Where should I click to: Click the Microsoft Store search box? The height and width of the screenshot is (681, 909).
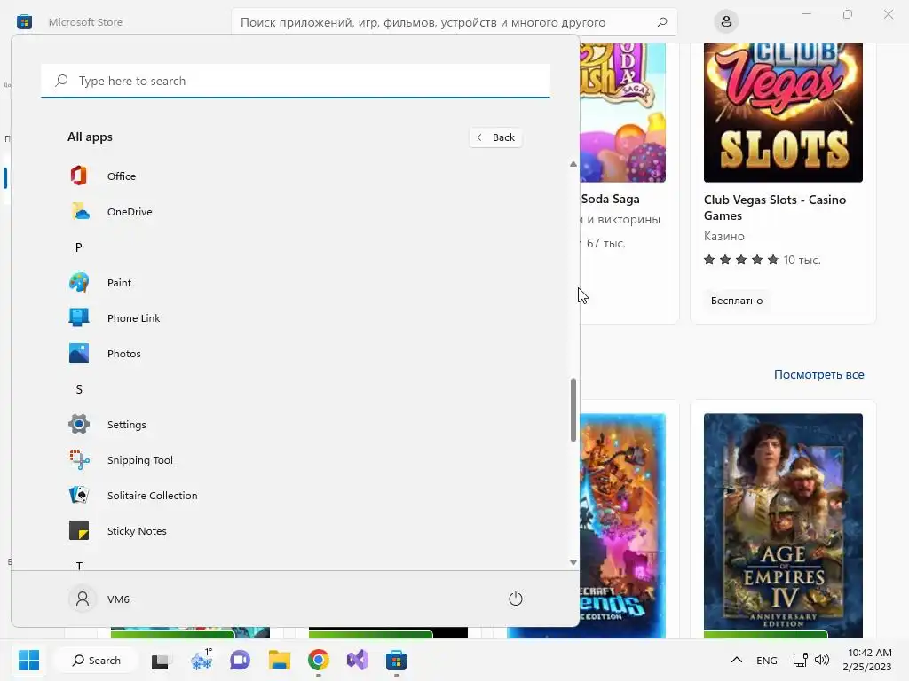pyautogui.click(x=454, y=22)
